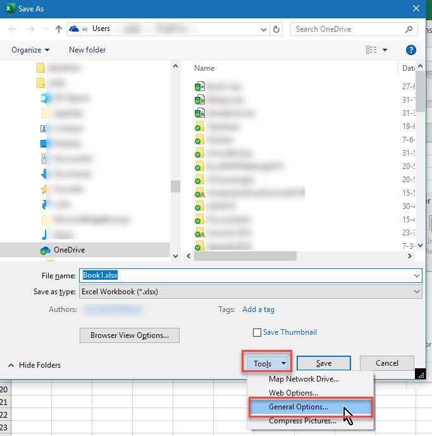Viewport: 432px width, 436px height.
Task: Open the Organize menu
Action: [30, 50]
